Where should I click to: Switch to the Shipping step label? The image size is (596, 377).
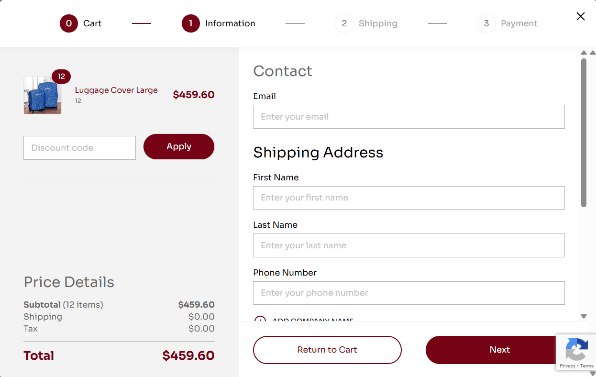click(x=378, y=23)
